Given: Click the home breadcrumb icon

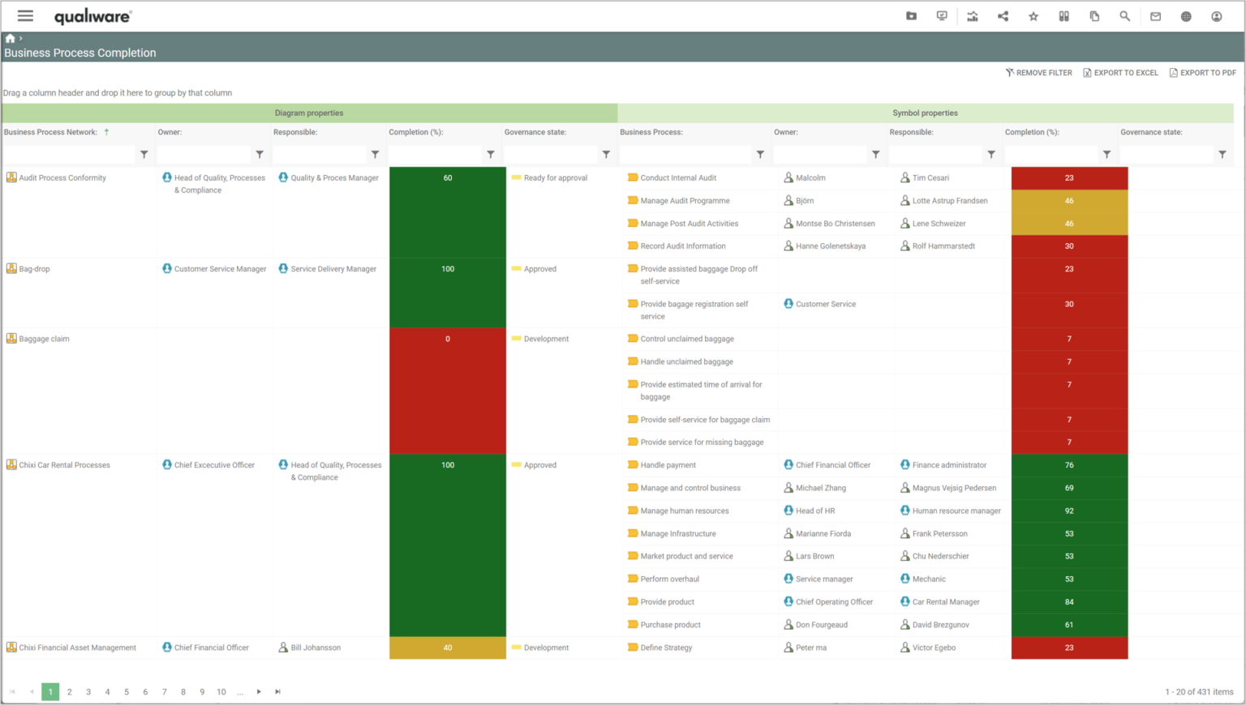Looking at the screenshot, I should (9, 36).
